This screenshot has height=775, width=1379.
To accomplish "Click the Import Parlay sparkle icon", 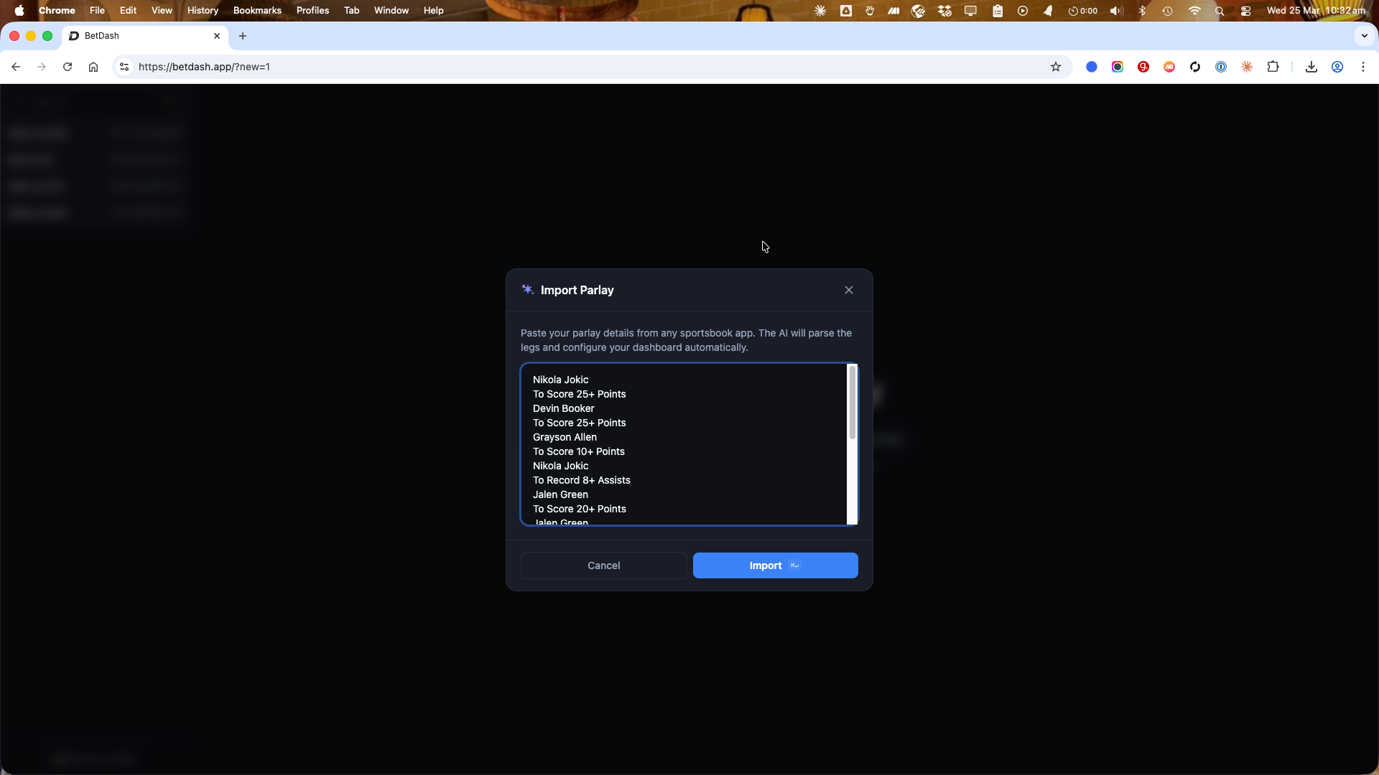I will (x=528, y=289).
